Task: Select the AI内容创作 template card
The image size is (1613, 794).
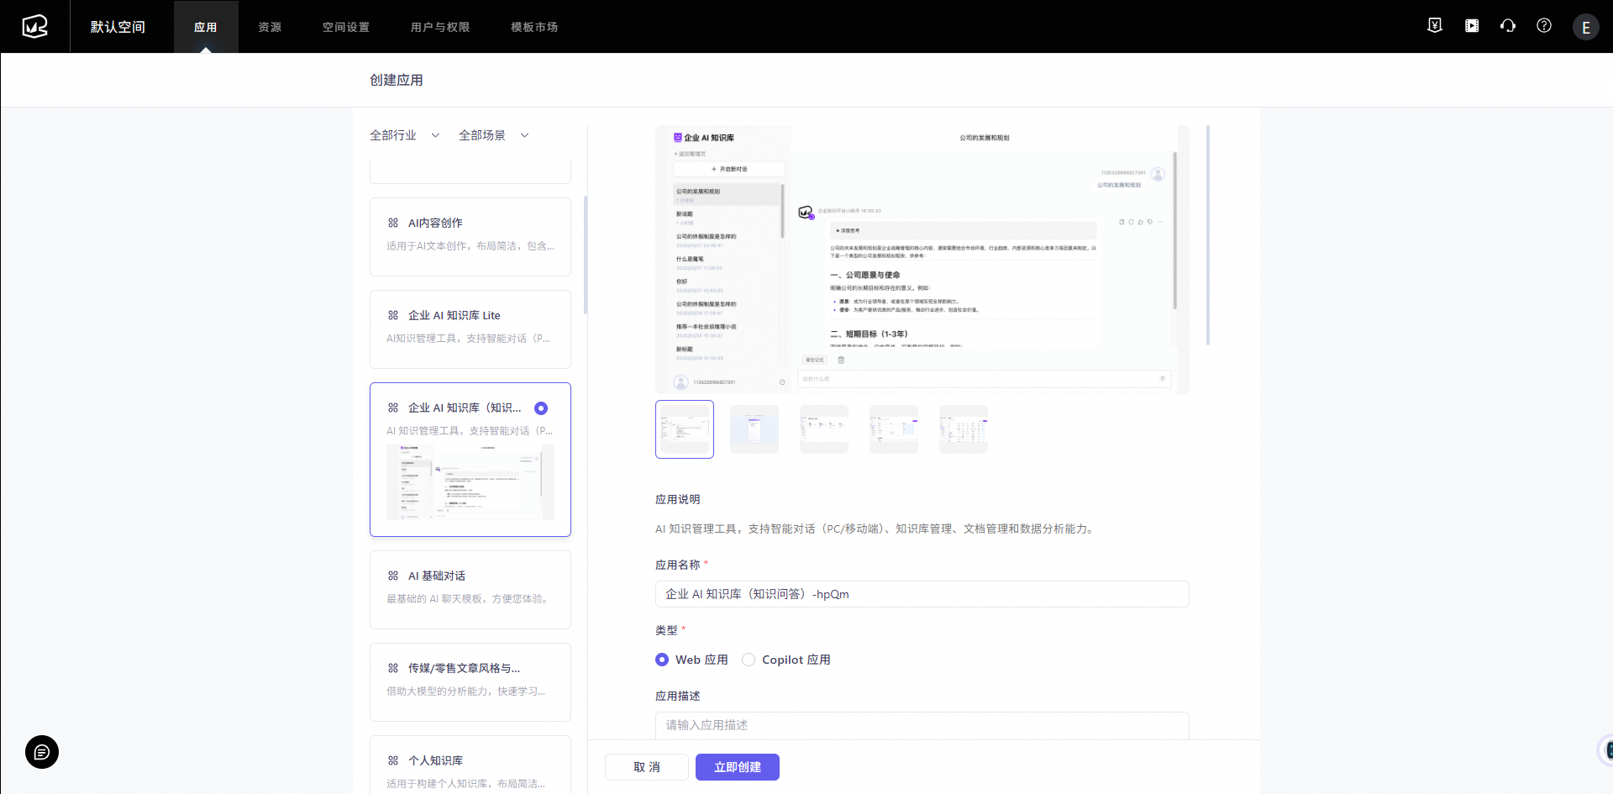Action: (470, 237)
